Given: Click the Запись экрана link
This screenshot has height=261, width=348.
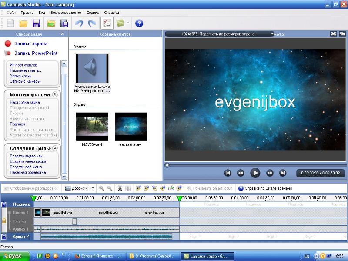Looking at the screenshot, I should (31, 44).
